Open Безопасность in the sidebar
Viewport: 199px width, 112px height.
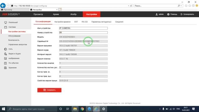click(14, 40)
